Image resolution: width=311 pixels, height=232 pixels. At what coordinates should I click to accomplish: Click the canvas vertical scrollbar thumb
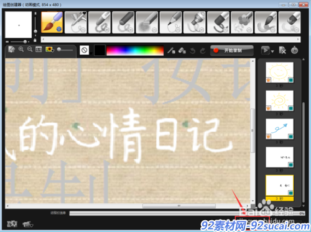(x=253, y=131)
